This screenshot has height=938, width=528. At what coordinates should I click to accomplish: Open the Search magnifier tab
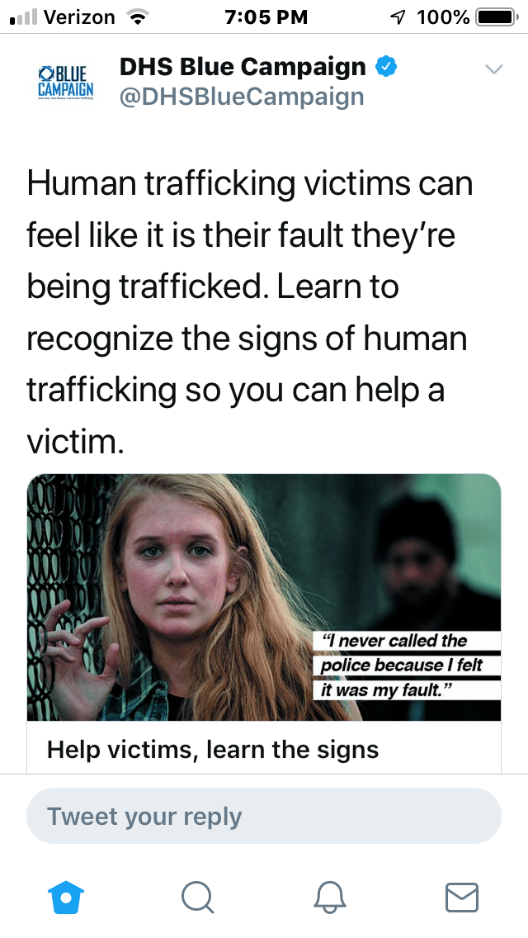[x=197, y=898]
